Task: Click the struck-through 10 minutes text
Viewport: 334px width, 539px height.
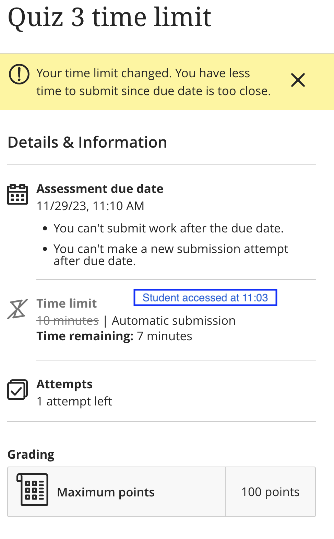Action: click(68, 321)
